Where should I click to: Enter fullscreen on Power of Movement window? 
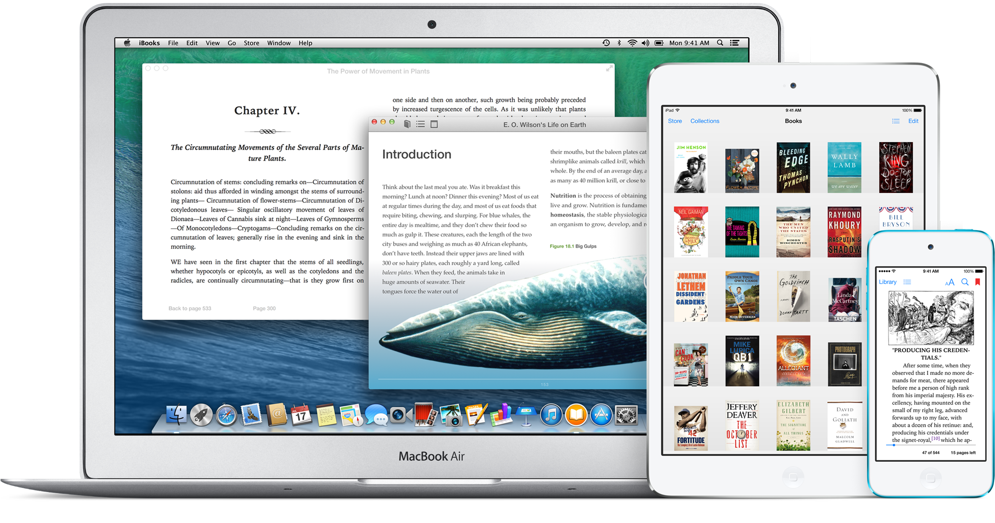click(609, 69)
